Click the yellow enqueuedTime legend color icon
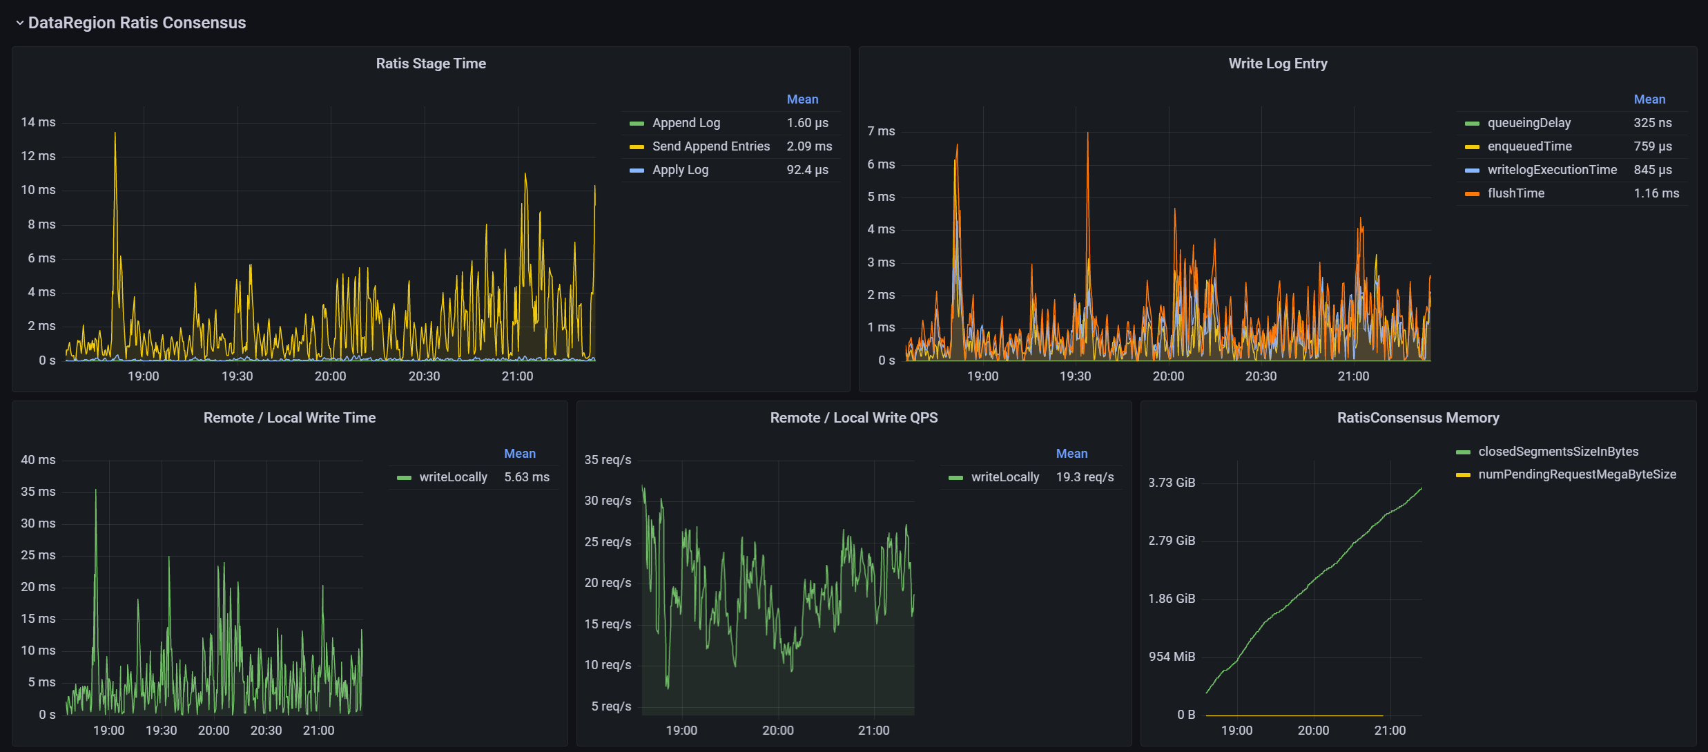Viewport: 1708px width, 752px height. pyautogui.click(x=1472, y=147)
